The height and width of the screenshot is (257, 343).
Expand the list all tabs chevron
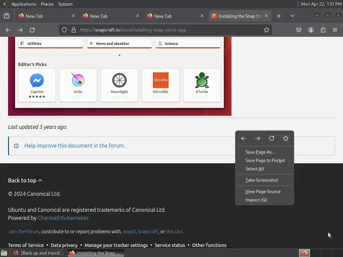point(292,16)
